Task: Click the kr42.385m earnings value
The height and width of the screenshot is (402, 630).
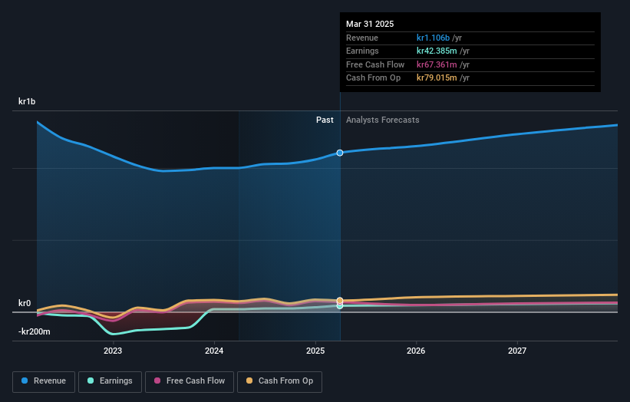Action: tap(437, 51)
